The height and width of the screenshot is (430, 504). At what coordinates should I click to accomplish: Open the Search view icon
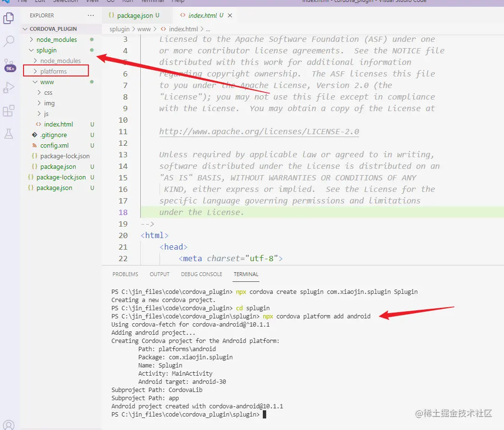coord(9,41)
